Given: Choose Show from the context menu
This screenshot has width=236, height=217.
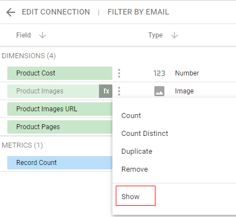Looking at the screenshot, I should coord(130,196).
